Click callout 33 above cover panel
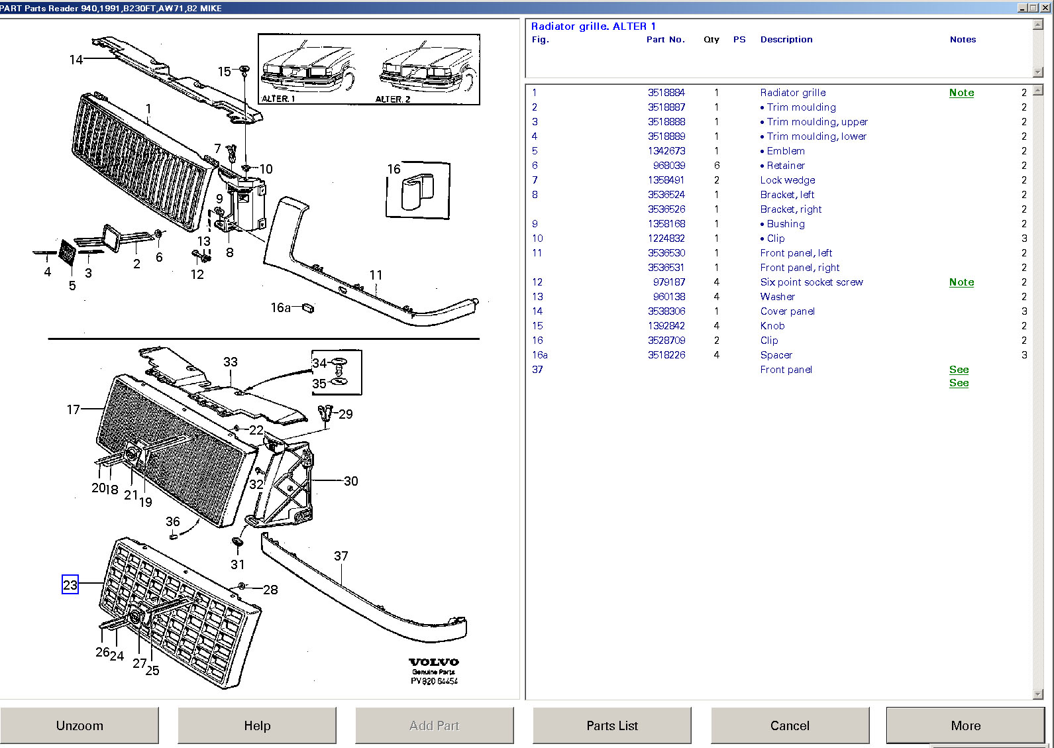This screenshot has height=748, width=1054. (231, 362)
